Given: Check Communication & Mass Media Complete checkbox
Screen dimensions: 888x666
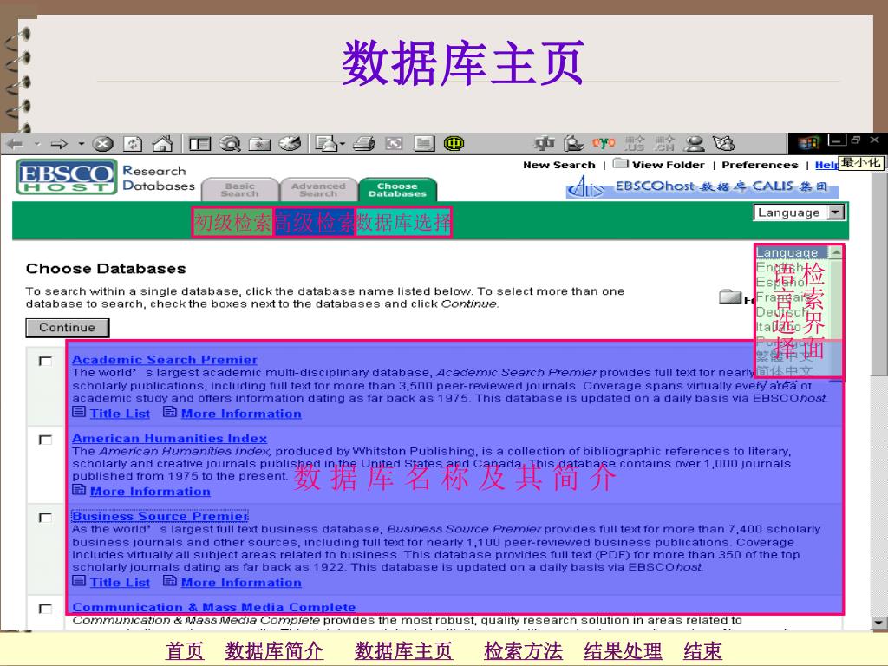Looking at the screenshot, I should pos(45,608).
